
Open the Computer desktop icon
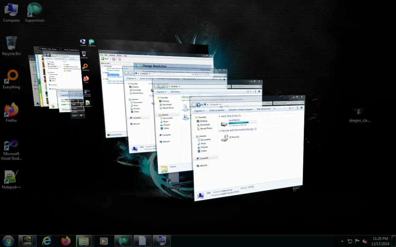(x=11, y=12)
